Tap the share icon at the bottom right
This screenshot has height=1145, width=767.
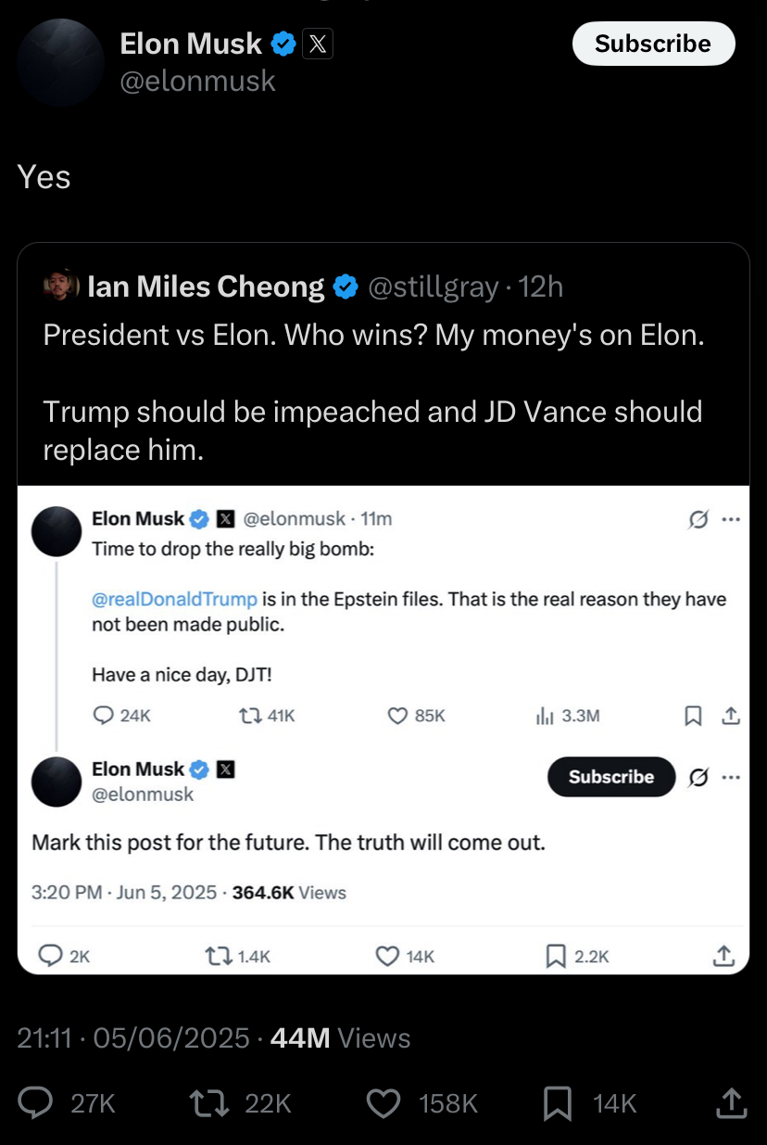click(x=730, y=1102)
